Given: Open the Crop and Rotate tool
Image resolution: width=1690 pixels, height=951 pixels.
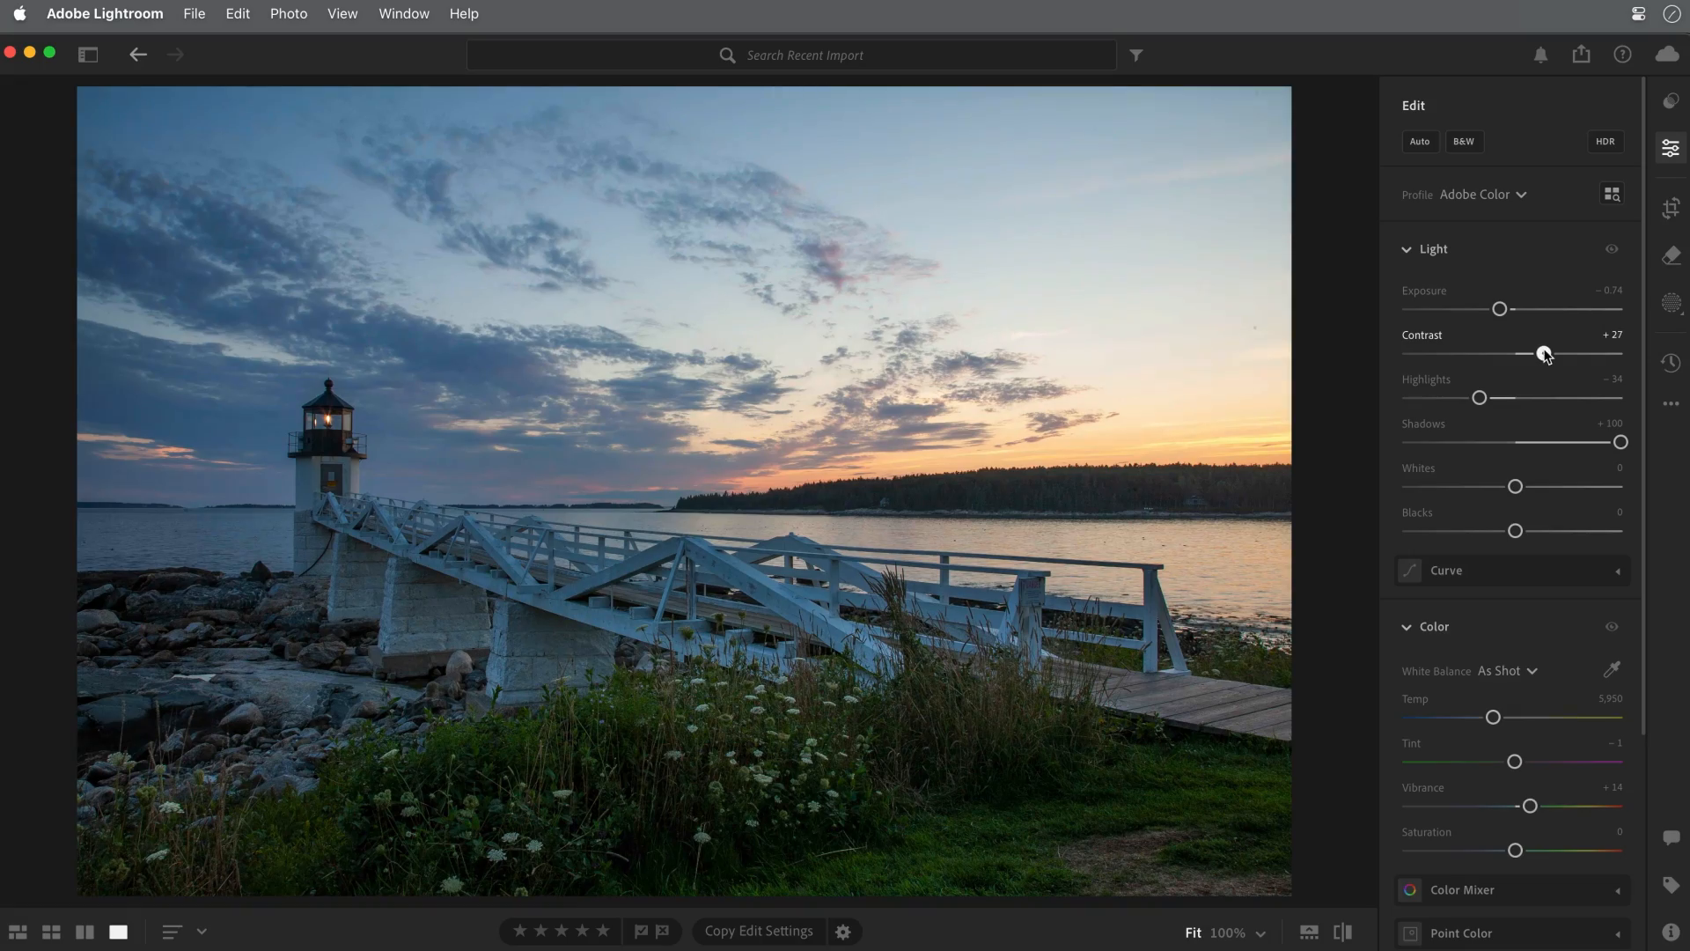Looking at the screenshot, I should click(x=1671, y=209).
